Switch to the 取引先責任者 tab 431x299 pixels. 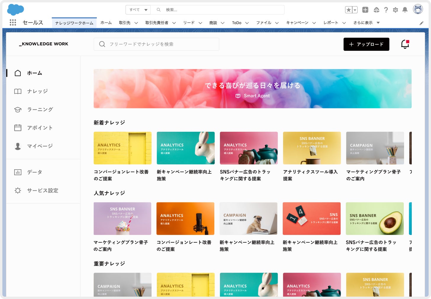point(157,23)
